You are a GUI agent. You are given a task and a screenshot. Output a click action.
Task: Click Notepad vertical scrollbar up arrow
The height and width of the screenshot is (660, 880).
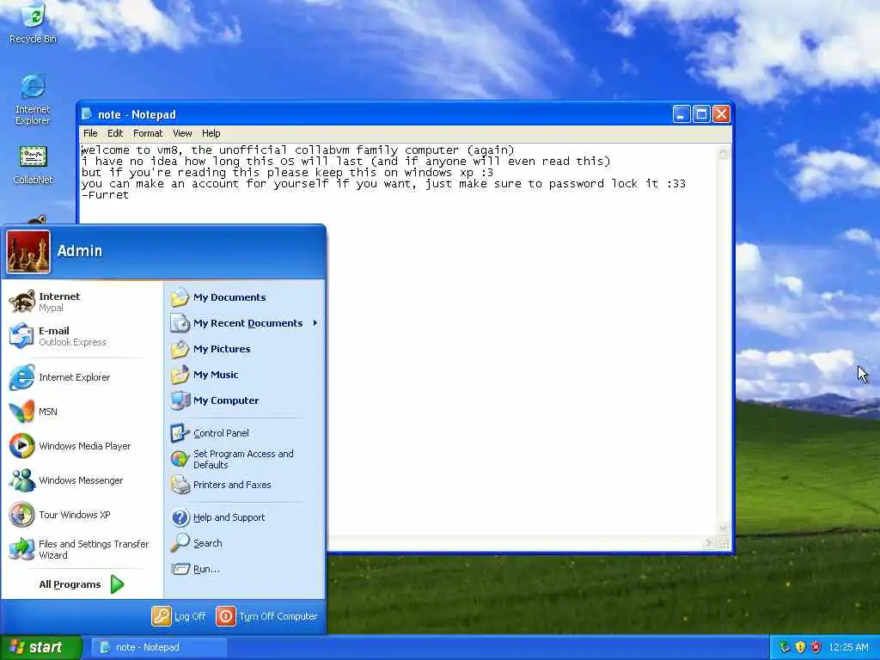coord(723,152)
